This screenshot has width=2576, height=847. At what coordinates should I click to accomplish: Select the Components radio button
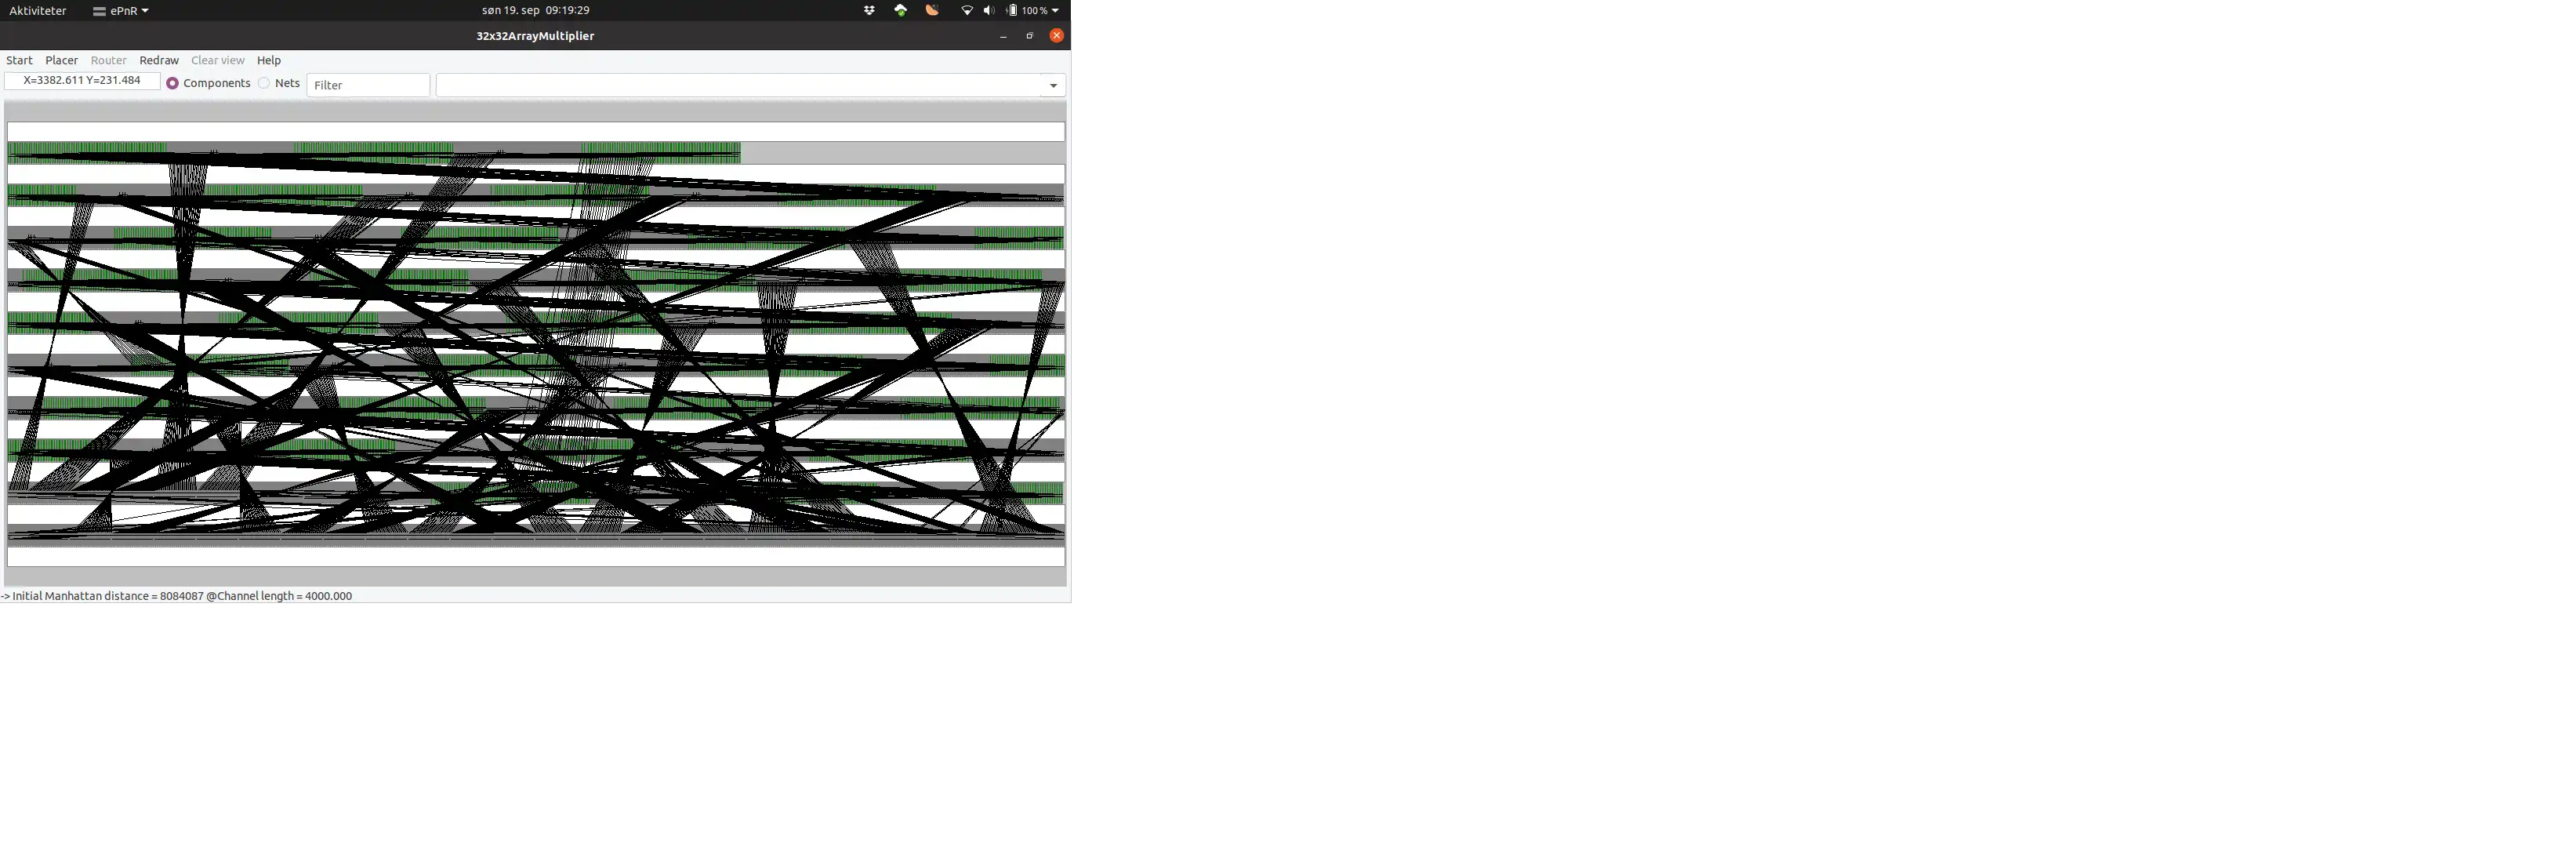point(171,84)
